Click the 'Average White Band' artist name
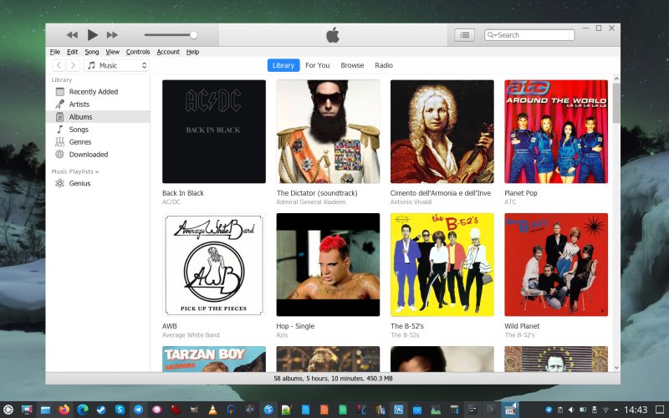This screenshot has height=418, width=669. [191, 335]
